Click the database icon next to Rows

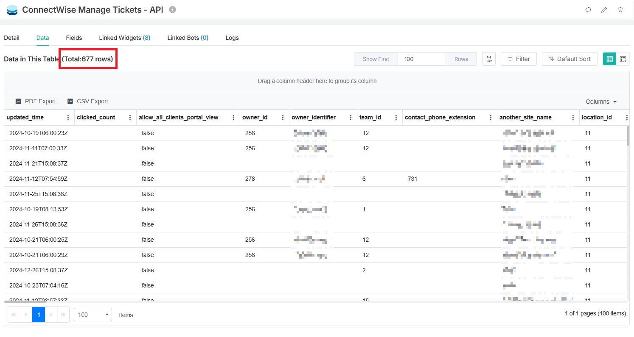pos(489,59)
